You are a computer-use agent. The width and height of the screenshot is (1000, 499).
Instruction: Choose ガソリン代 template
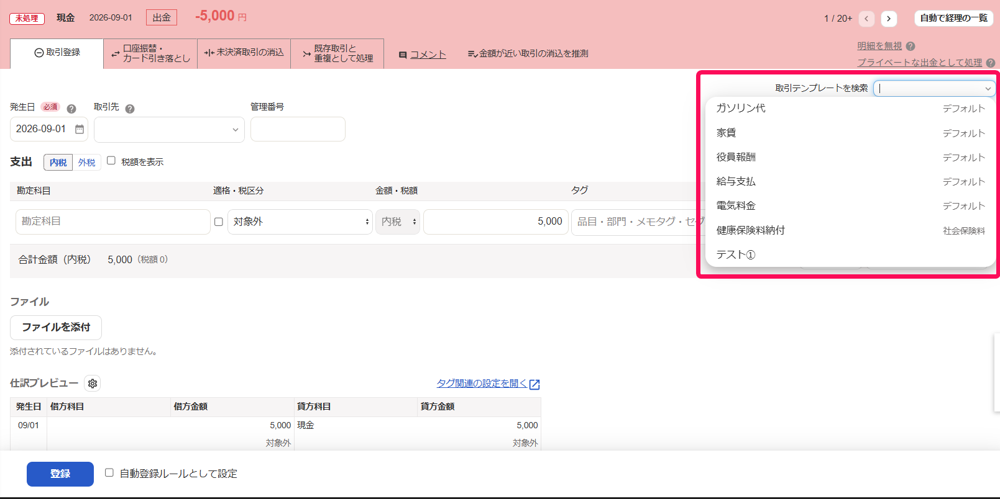point(850,108)
